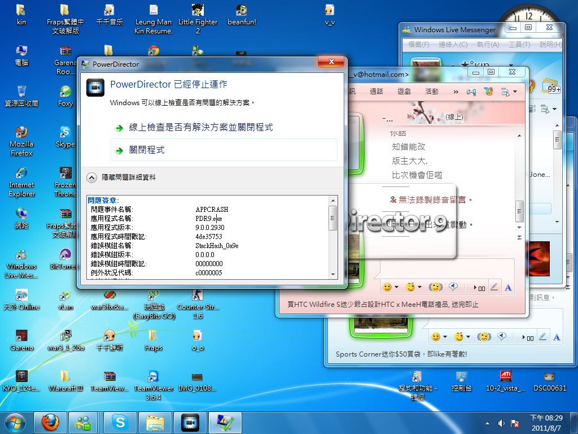Image resolution: width=578 pixels, height=434 pixels.
Task: Open Windows Live Messenger taskbar icon
Action: tap(85, 422)
